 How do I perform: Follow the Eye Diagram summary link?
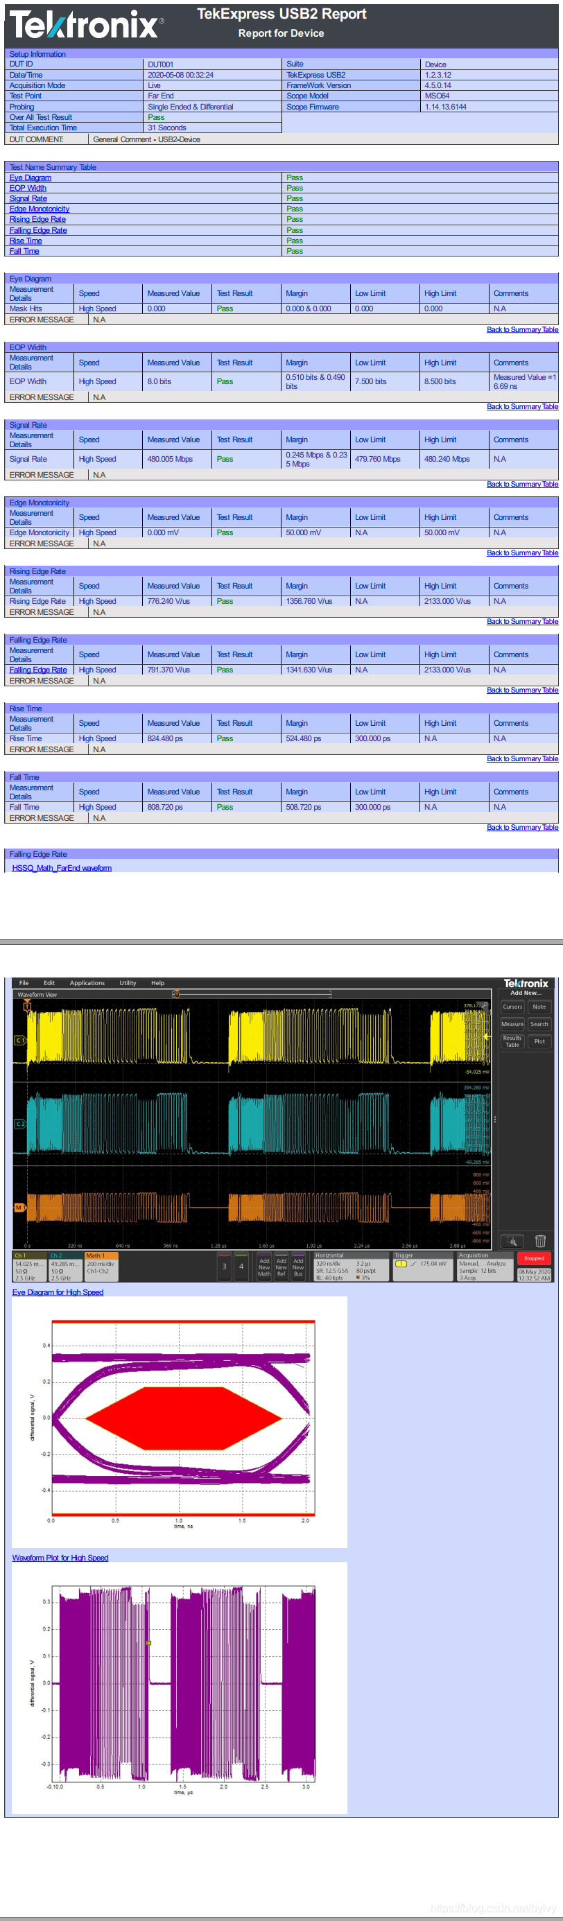click(31, 177)
